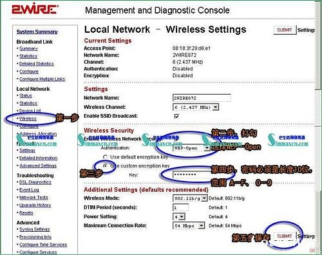Click the 2Wire logo

pos(35,10)
